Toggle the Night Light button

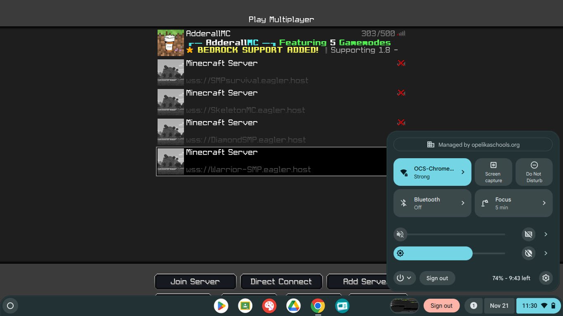[528, 253]
